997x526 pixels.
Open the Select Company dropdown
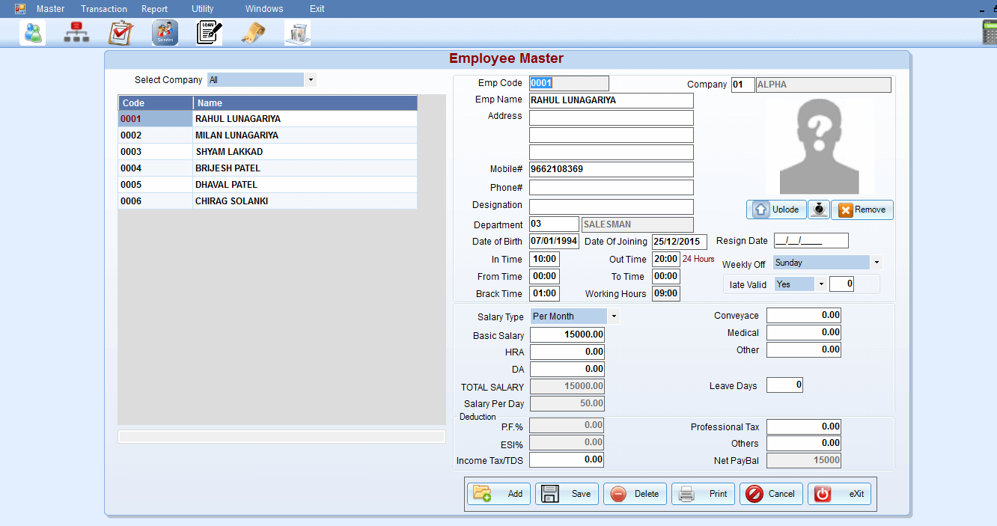click(x=311, y=79)
